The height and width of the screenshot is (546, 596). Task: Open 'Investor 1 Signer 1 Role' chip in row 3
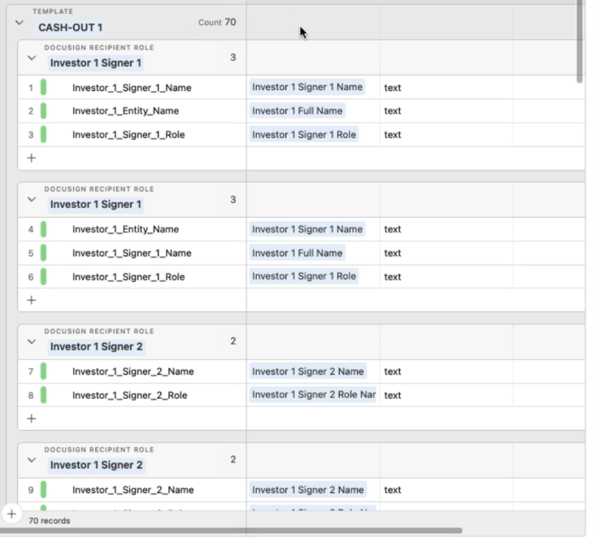(x=304, y=135)
